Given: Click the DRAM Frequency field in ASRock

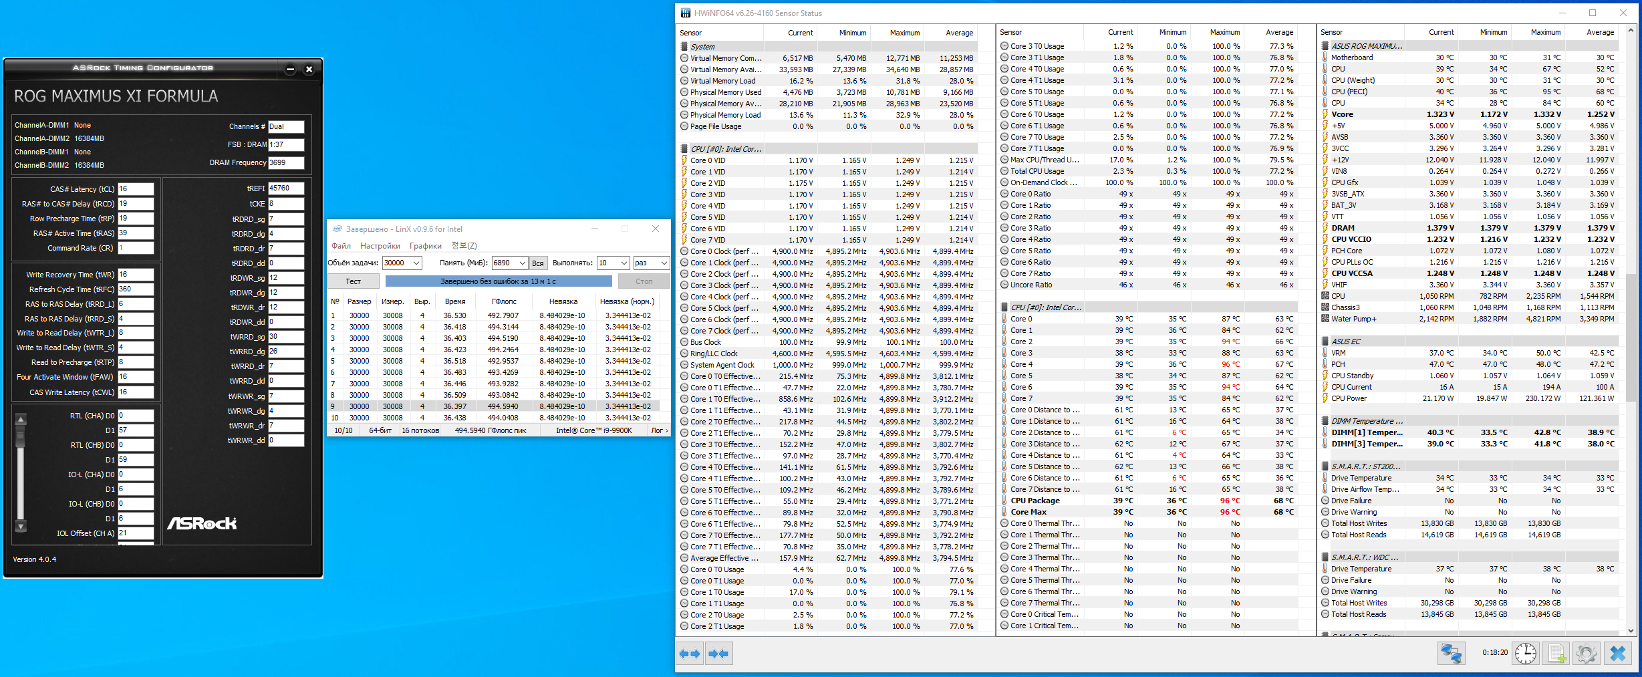Looking at the screenshot, I should pos(286,162).
